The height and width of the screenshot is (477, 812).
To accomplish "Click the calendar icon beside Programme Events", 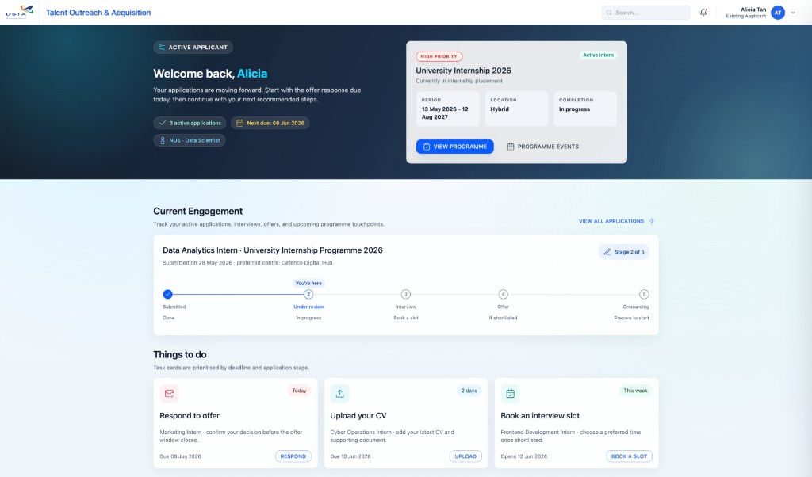I will pos(511,147).
